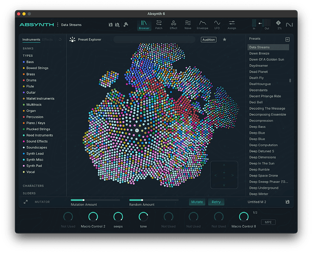This screenshot has width=312, height=253.
Task: Toggle the Vocal type filter
Action: pos(29,172)
